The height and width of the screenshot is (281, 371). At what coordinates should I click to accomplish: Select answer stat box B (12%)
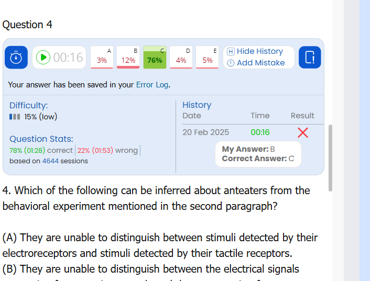pyautogui.click(x=128, y=57)
